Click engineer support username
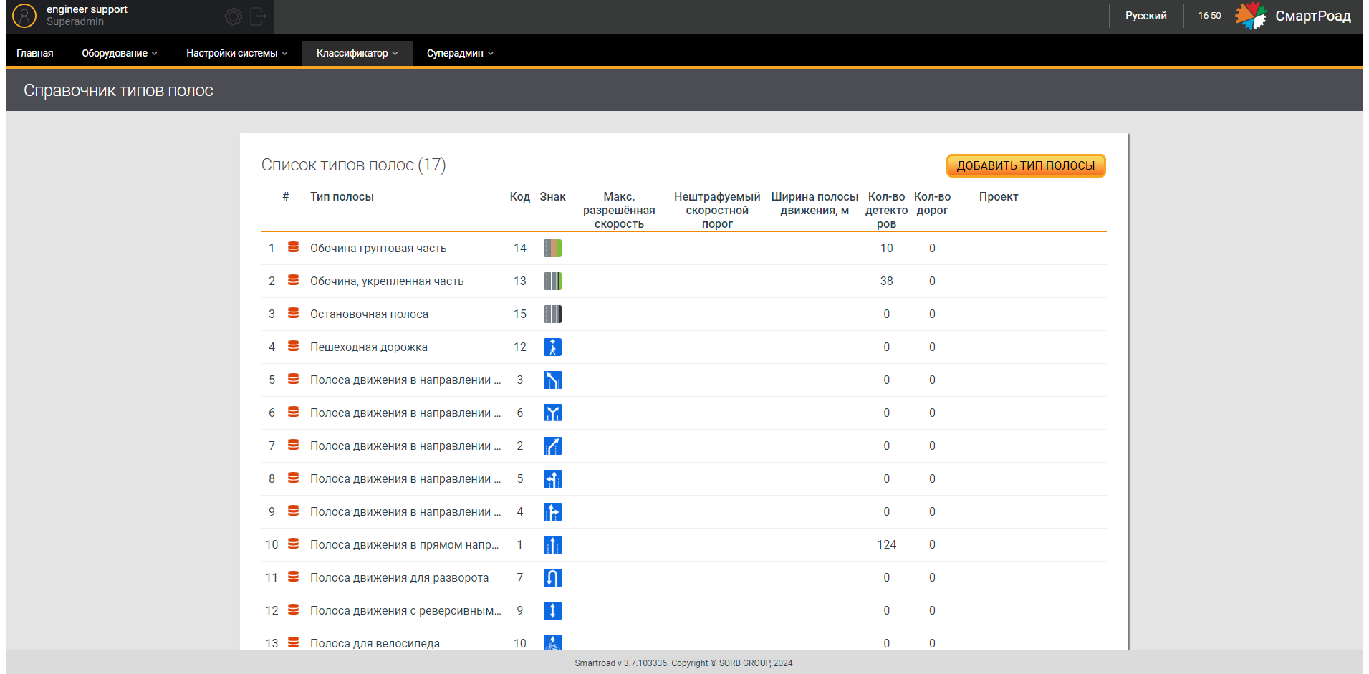Image resolution: width=1369 pixels, height=674 pixels. [x=87, y=9]
